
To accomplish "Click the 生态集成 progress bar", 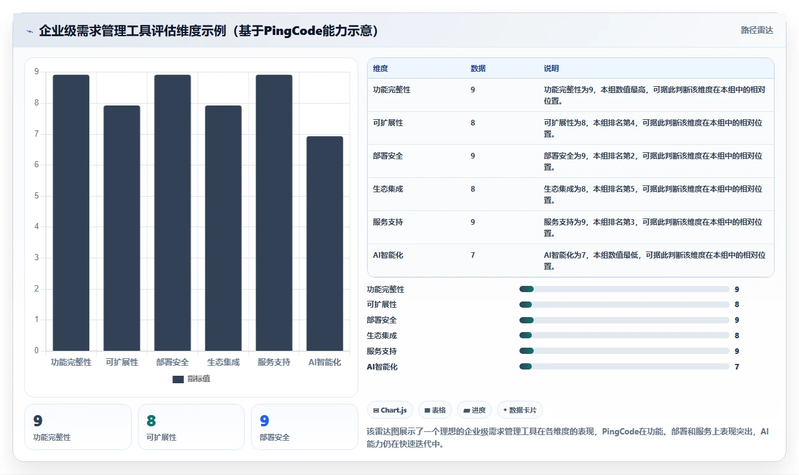I will (624, 336).
